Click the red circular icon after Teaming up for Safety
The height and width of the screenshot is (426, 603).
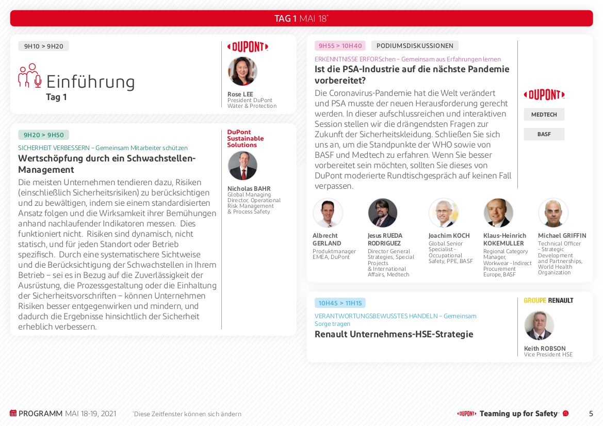565,414
